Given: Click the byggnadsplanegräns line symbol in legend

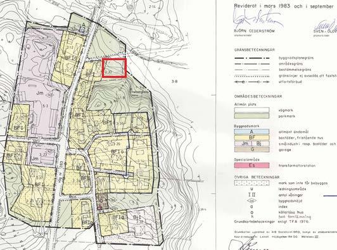Looking at the screenshot, I should [251, 58].
